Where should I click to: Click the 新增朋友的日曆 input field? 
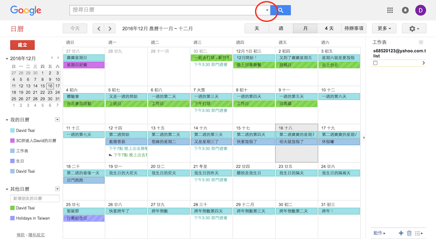pyautogui.click(x=35, y=199)
